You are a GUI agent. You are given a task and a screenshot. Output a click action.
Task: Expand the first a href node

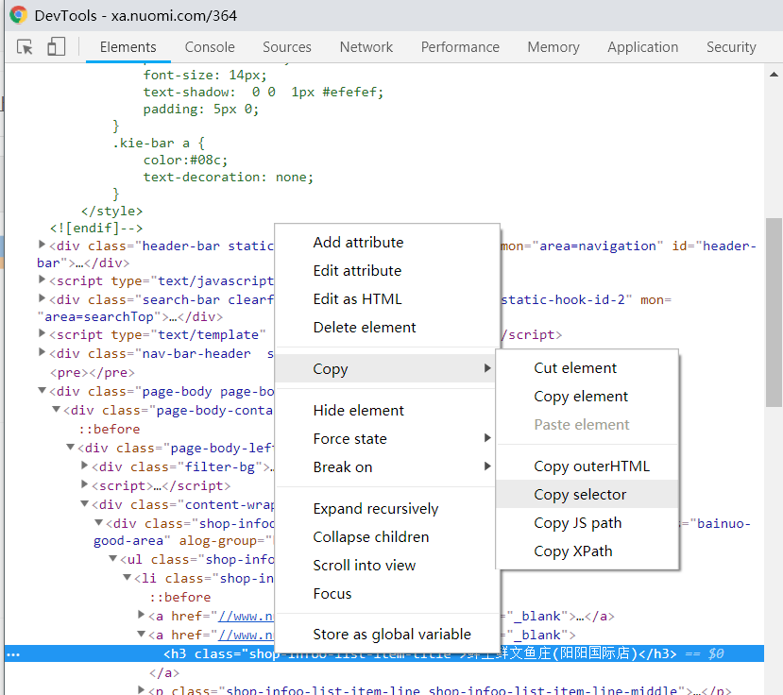tap(142, 615)
